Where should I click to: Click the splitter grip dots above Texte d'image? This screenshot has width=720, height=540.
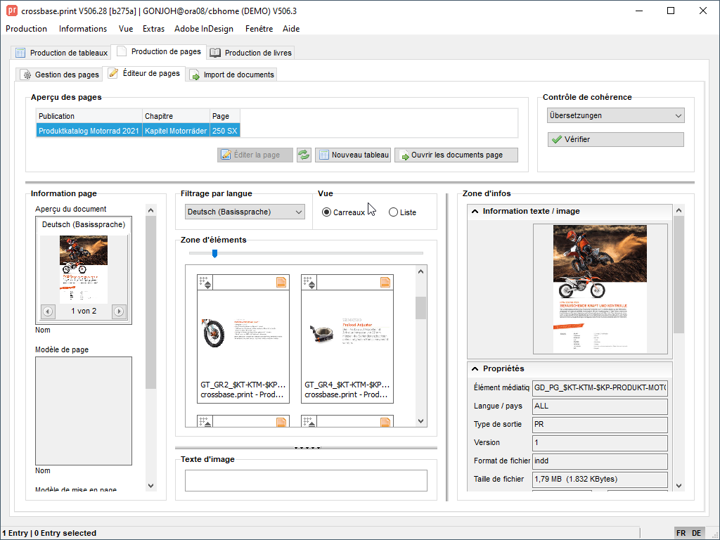[x=307, y=447]
